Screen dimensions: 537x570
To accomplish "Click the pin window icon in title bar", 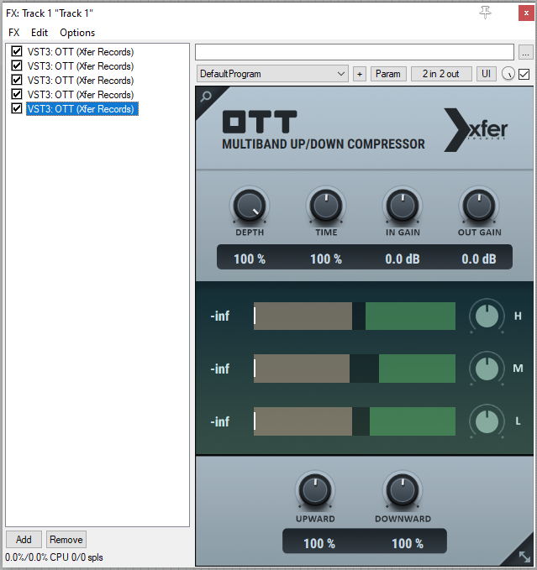I will [485, 12].
